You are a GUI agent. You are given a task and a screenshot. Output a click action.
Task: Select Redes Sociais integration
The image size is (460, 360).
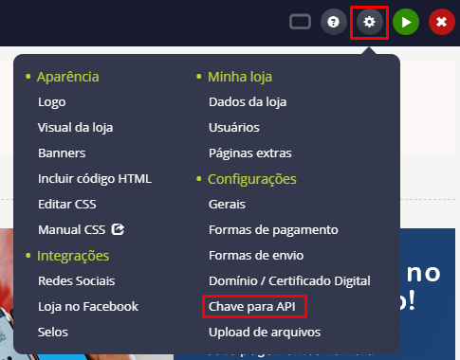(76, 281)
